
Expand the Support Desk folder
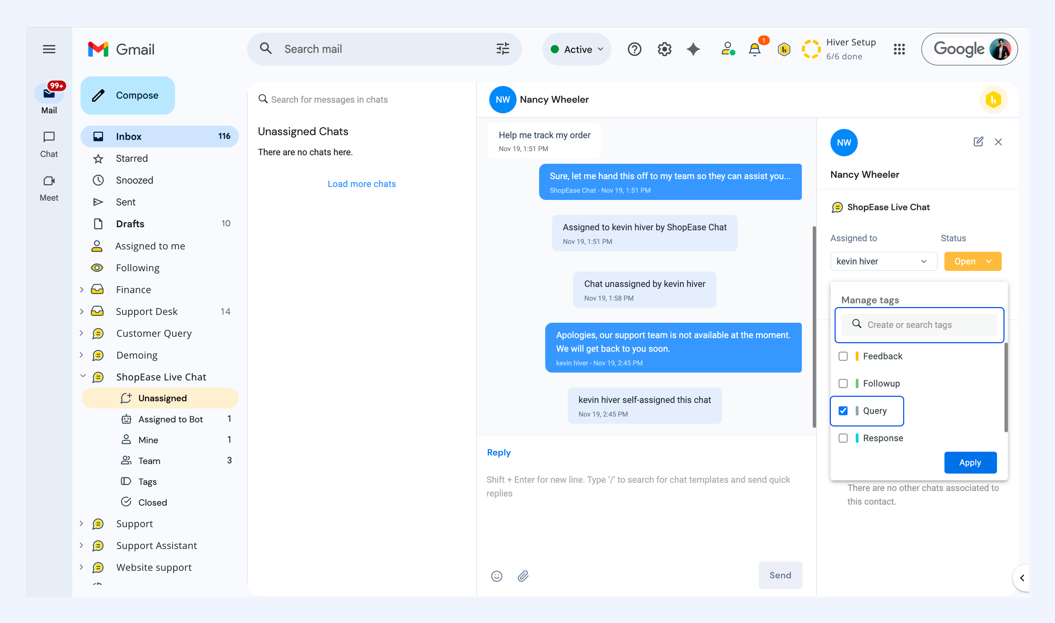[x=82, y=311]
